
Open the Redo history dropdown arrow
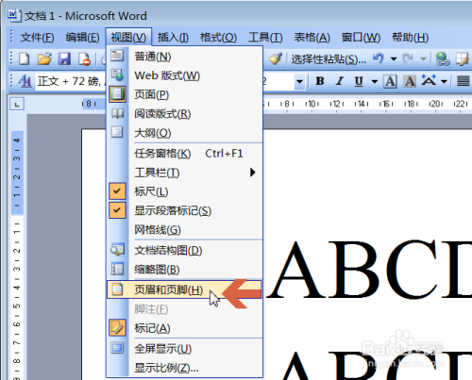[424, 58]
